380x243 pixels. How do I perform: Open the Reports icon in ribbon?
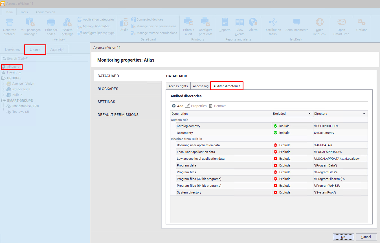click(x=225, y=22)
